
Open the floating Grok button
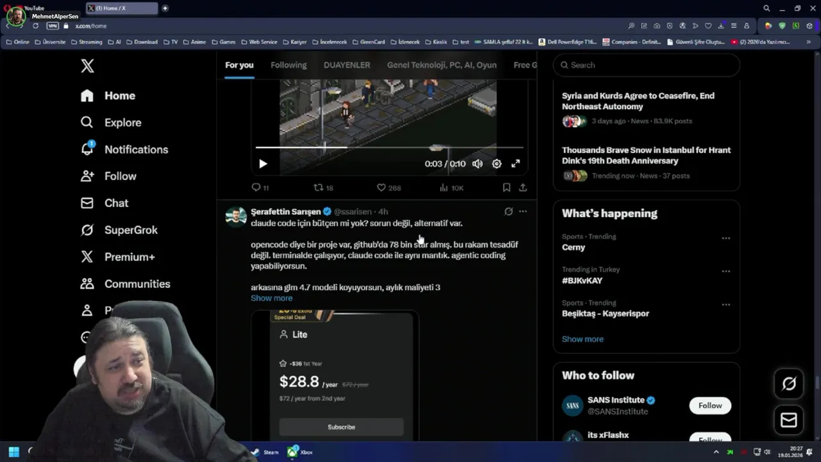(x=789, y=384)
